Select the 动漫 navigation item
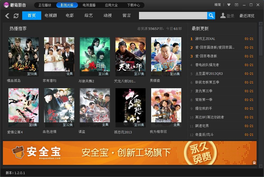The width and height of the screenshot is (264, 177). (108, 16)
